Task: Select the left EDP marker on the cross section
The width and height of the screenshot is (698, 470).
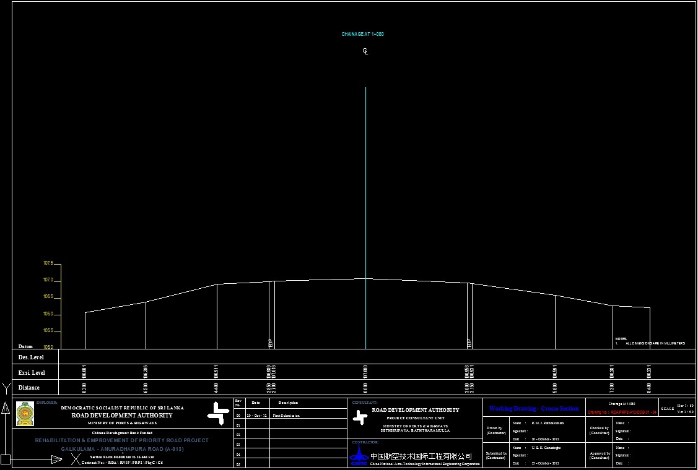Action: point(269,342)
